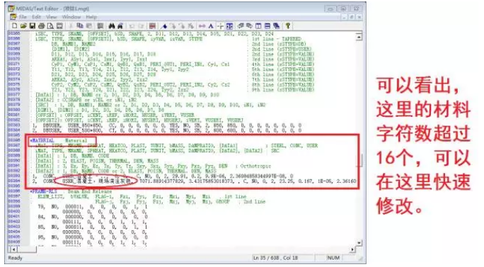484x267 pixels.
Task: Copy selection using the toolbar copy icon
Action: click(x=80, y=26)
